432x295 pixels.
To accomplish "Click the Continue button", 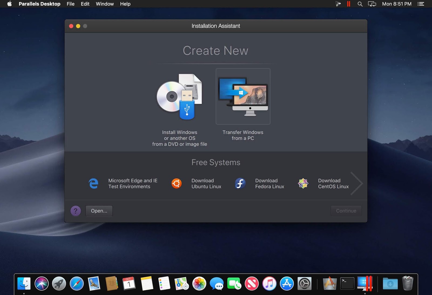I will pos(346,211).
